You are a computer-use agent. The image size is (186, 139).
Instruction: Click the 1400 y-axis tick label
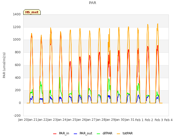[x=17, y=14]
